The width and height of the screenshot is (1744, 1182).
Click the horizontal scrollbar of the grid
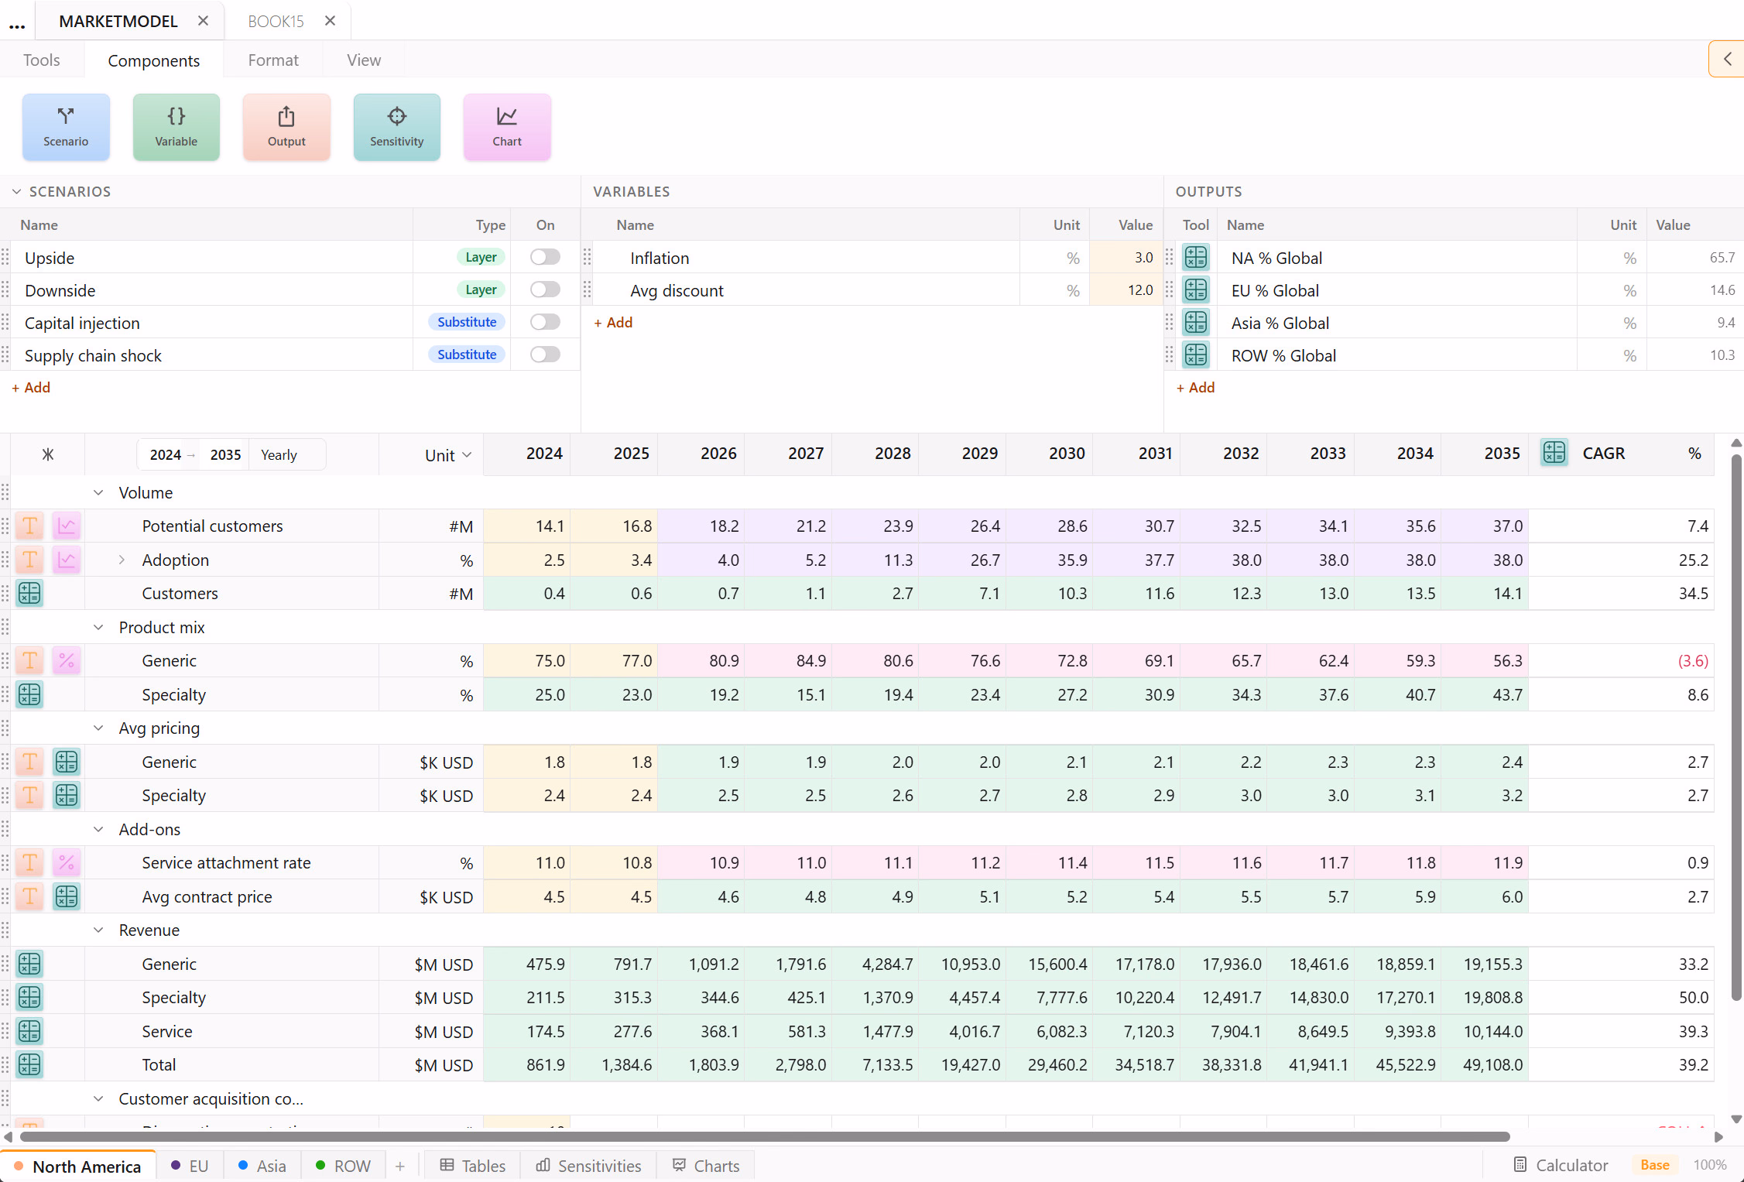click(765, 1136)
